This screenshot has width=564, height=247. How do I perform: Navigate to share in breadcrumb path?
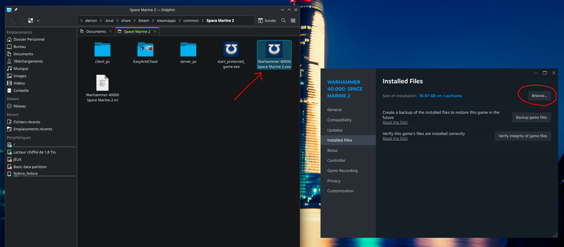pos(126,21)
